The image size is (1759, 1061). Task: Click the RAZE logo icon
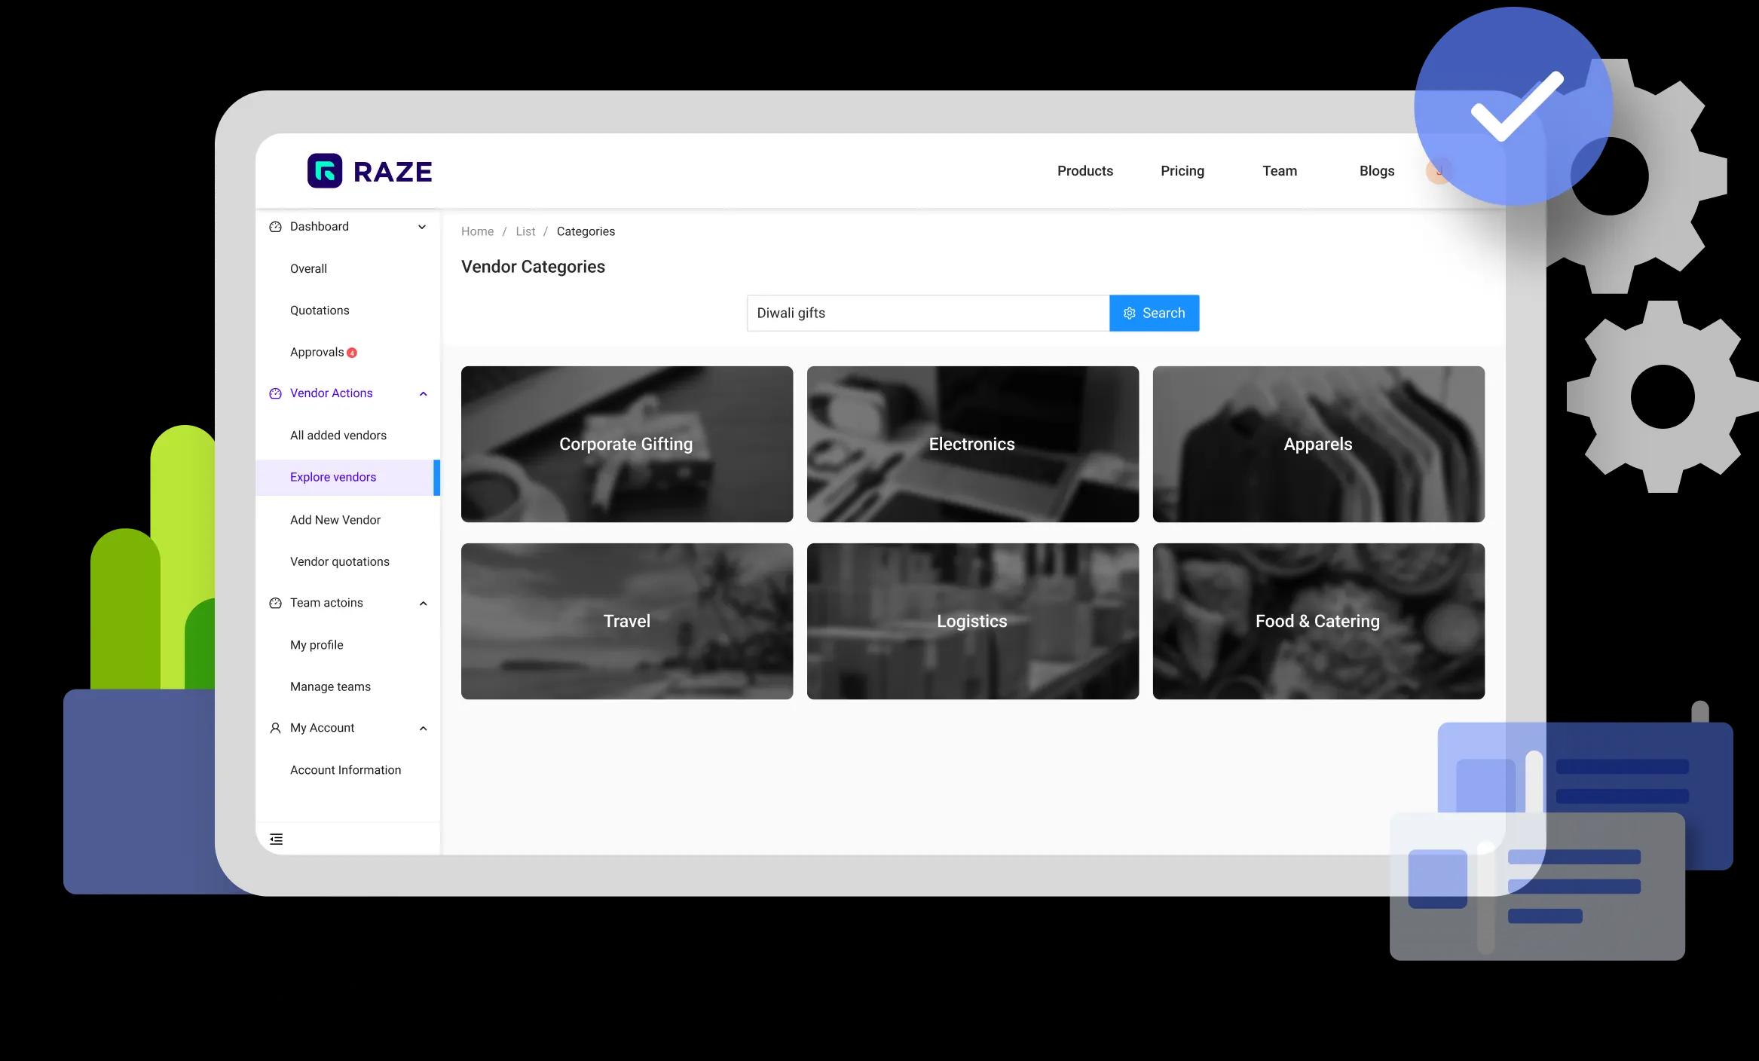coord(325,171)
